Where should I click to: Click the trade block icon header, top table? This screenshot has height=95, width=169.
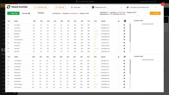119,21
